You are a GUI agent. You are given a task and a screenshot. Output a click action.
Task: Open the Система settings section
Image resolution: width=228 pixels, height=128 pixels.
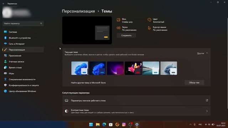[x=23, y=32]
